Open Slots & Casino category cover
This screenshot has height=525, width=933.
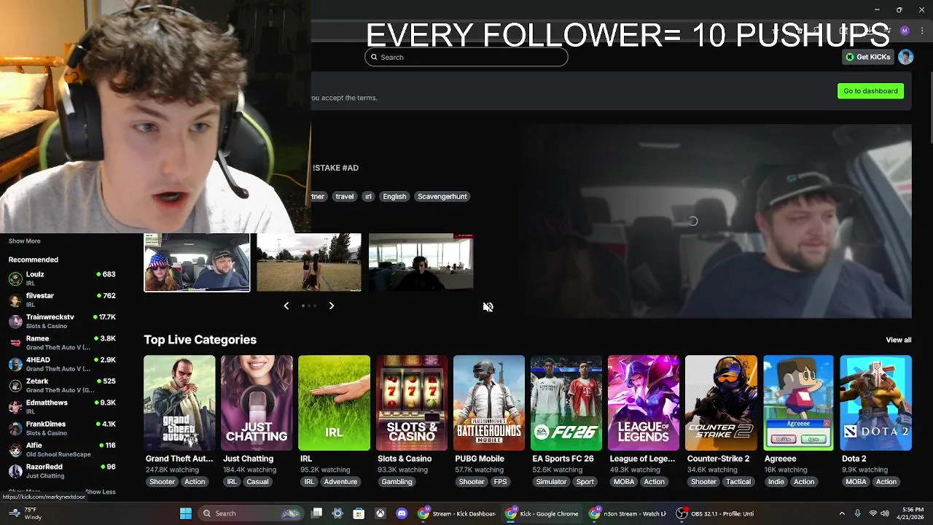coord(411,402)
